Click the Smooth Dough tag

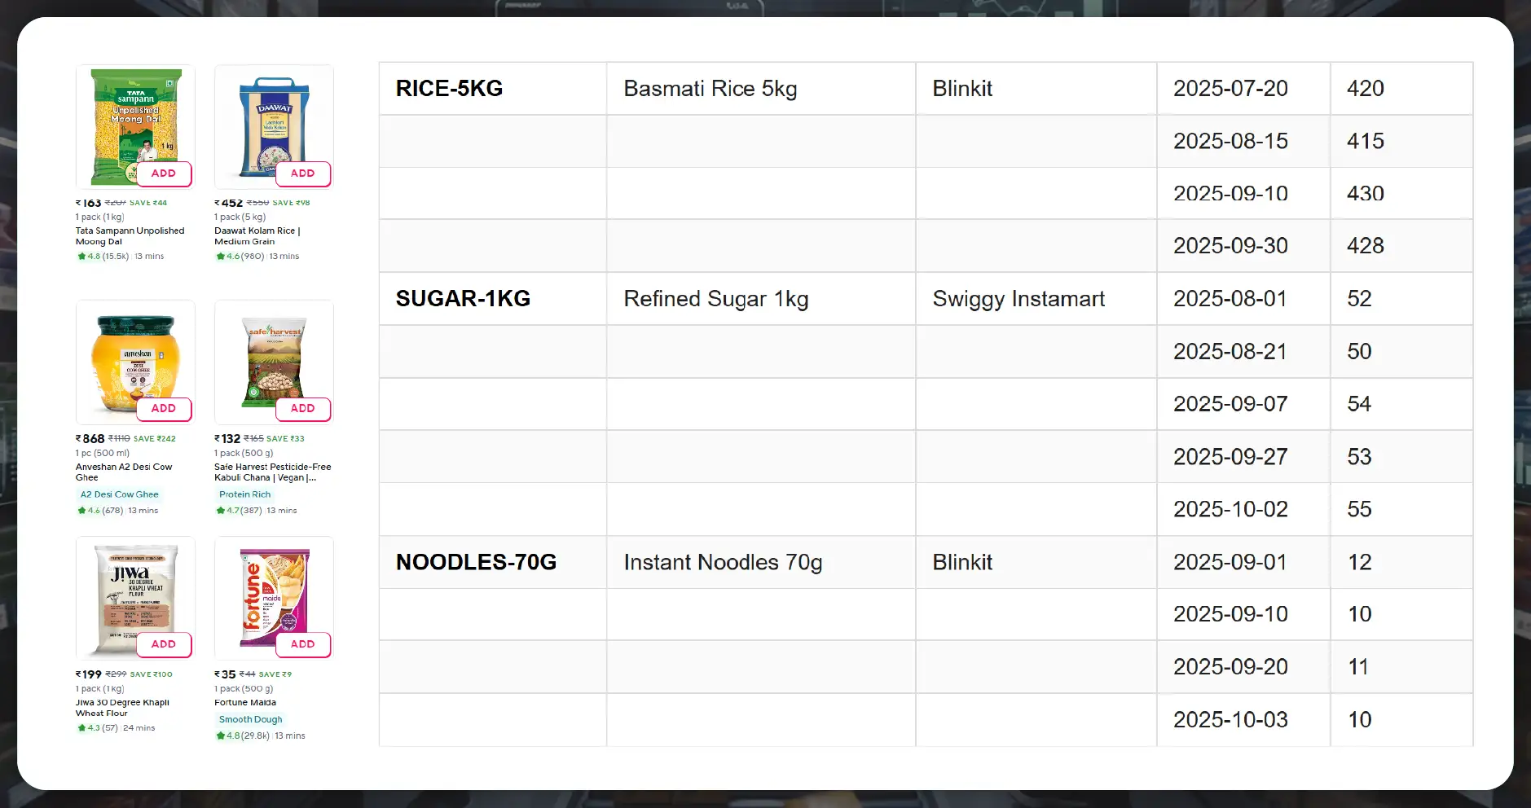250,720
